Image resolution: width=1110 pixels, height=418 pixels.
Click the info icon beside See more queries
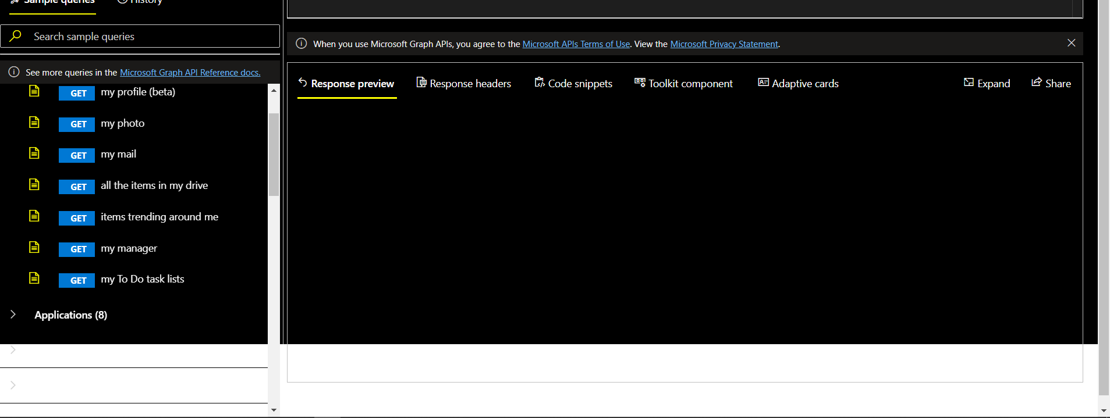click(x=14, y=72)
